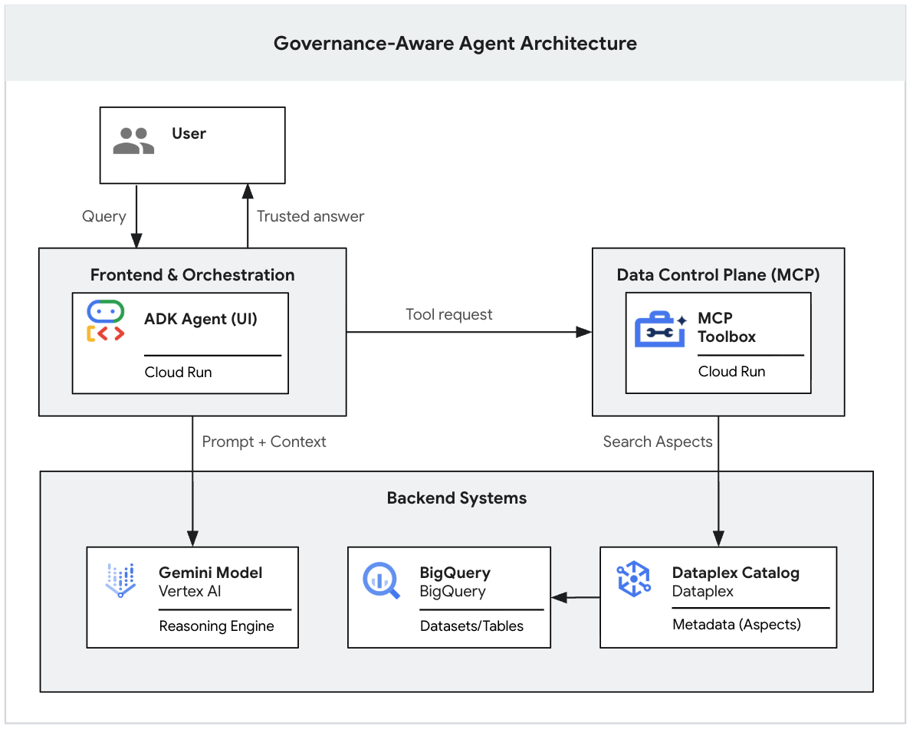Click Cloud Run under ADK Agent
Screen dimensions: 913x729
coord(178,373)
